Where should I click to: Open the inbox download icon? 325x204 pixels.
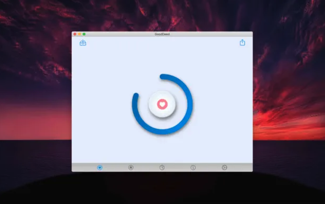click(83, 43)
